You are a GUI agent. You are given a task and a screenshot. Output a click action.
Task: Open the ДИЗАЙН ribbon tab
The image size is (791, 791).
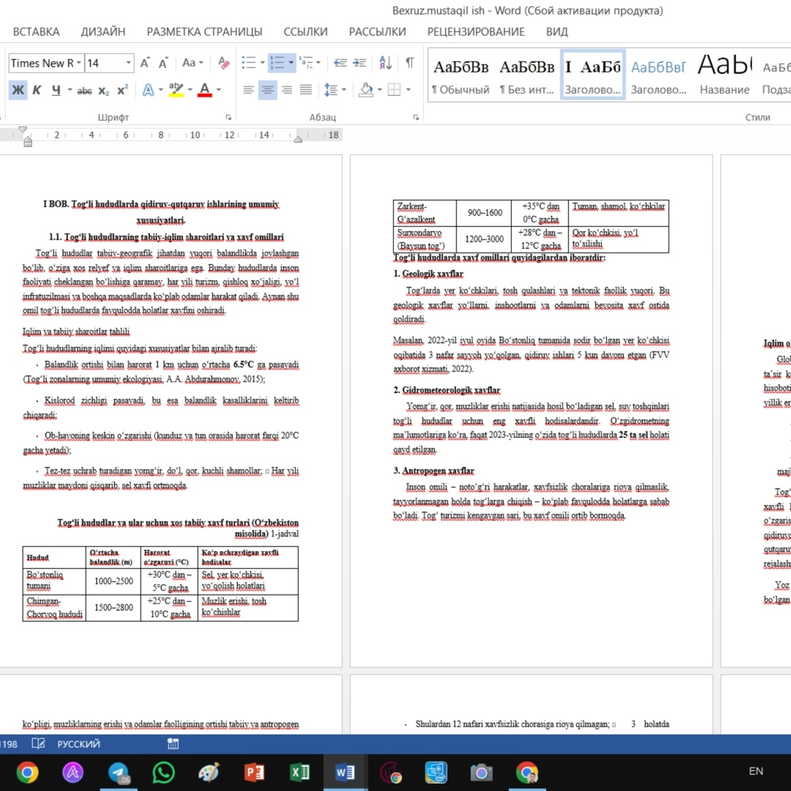pyautogui.click(x=103, y=31)
